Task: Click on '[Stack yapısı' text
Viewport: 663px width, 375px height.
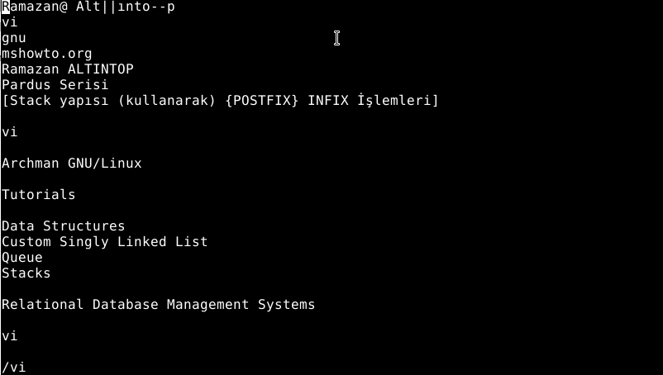Action: click(55, 101)
